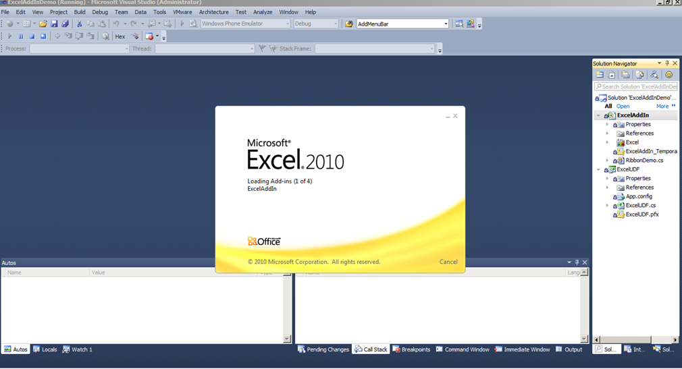Switch to the Locals tab

pyautogui.click(x=45, y=349)
